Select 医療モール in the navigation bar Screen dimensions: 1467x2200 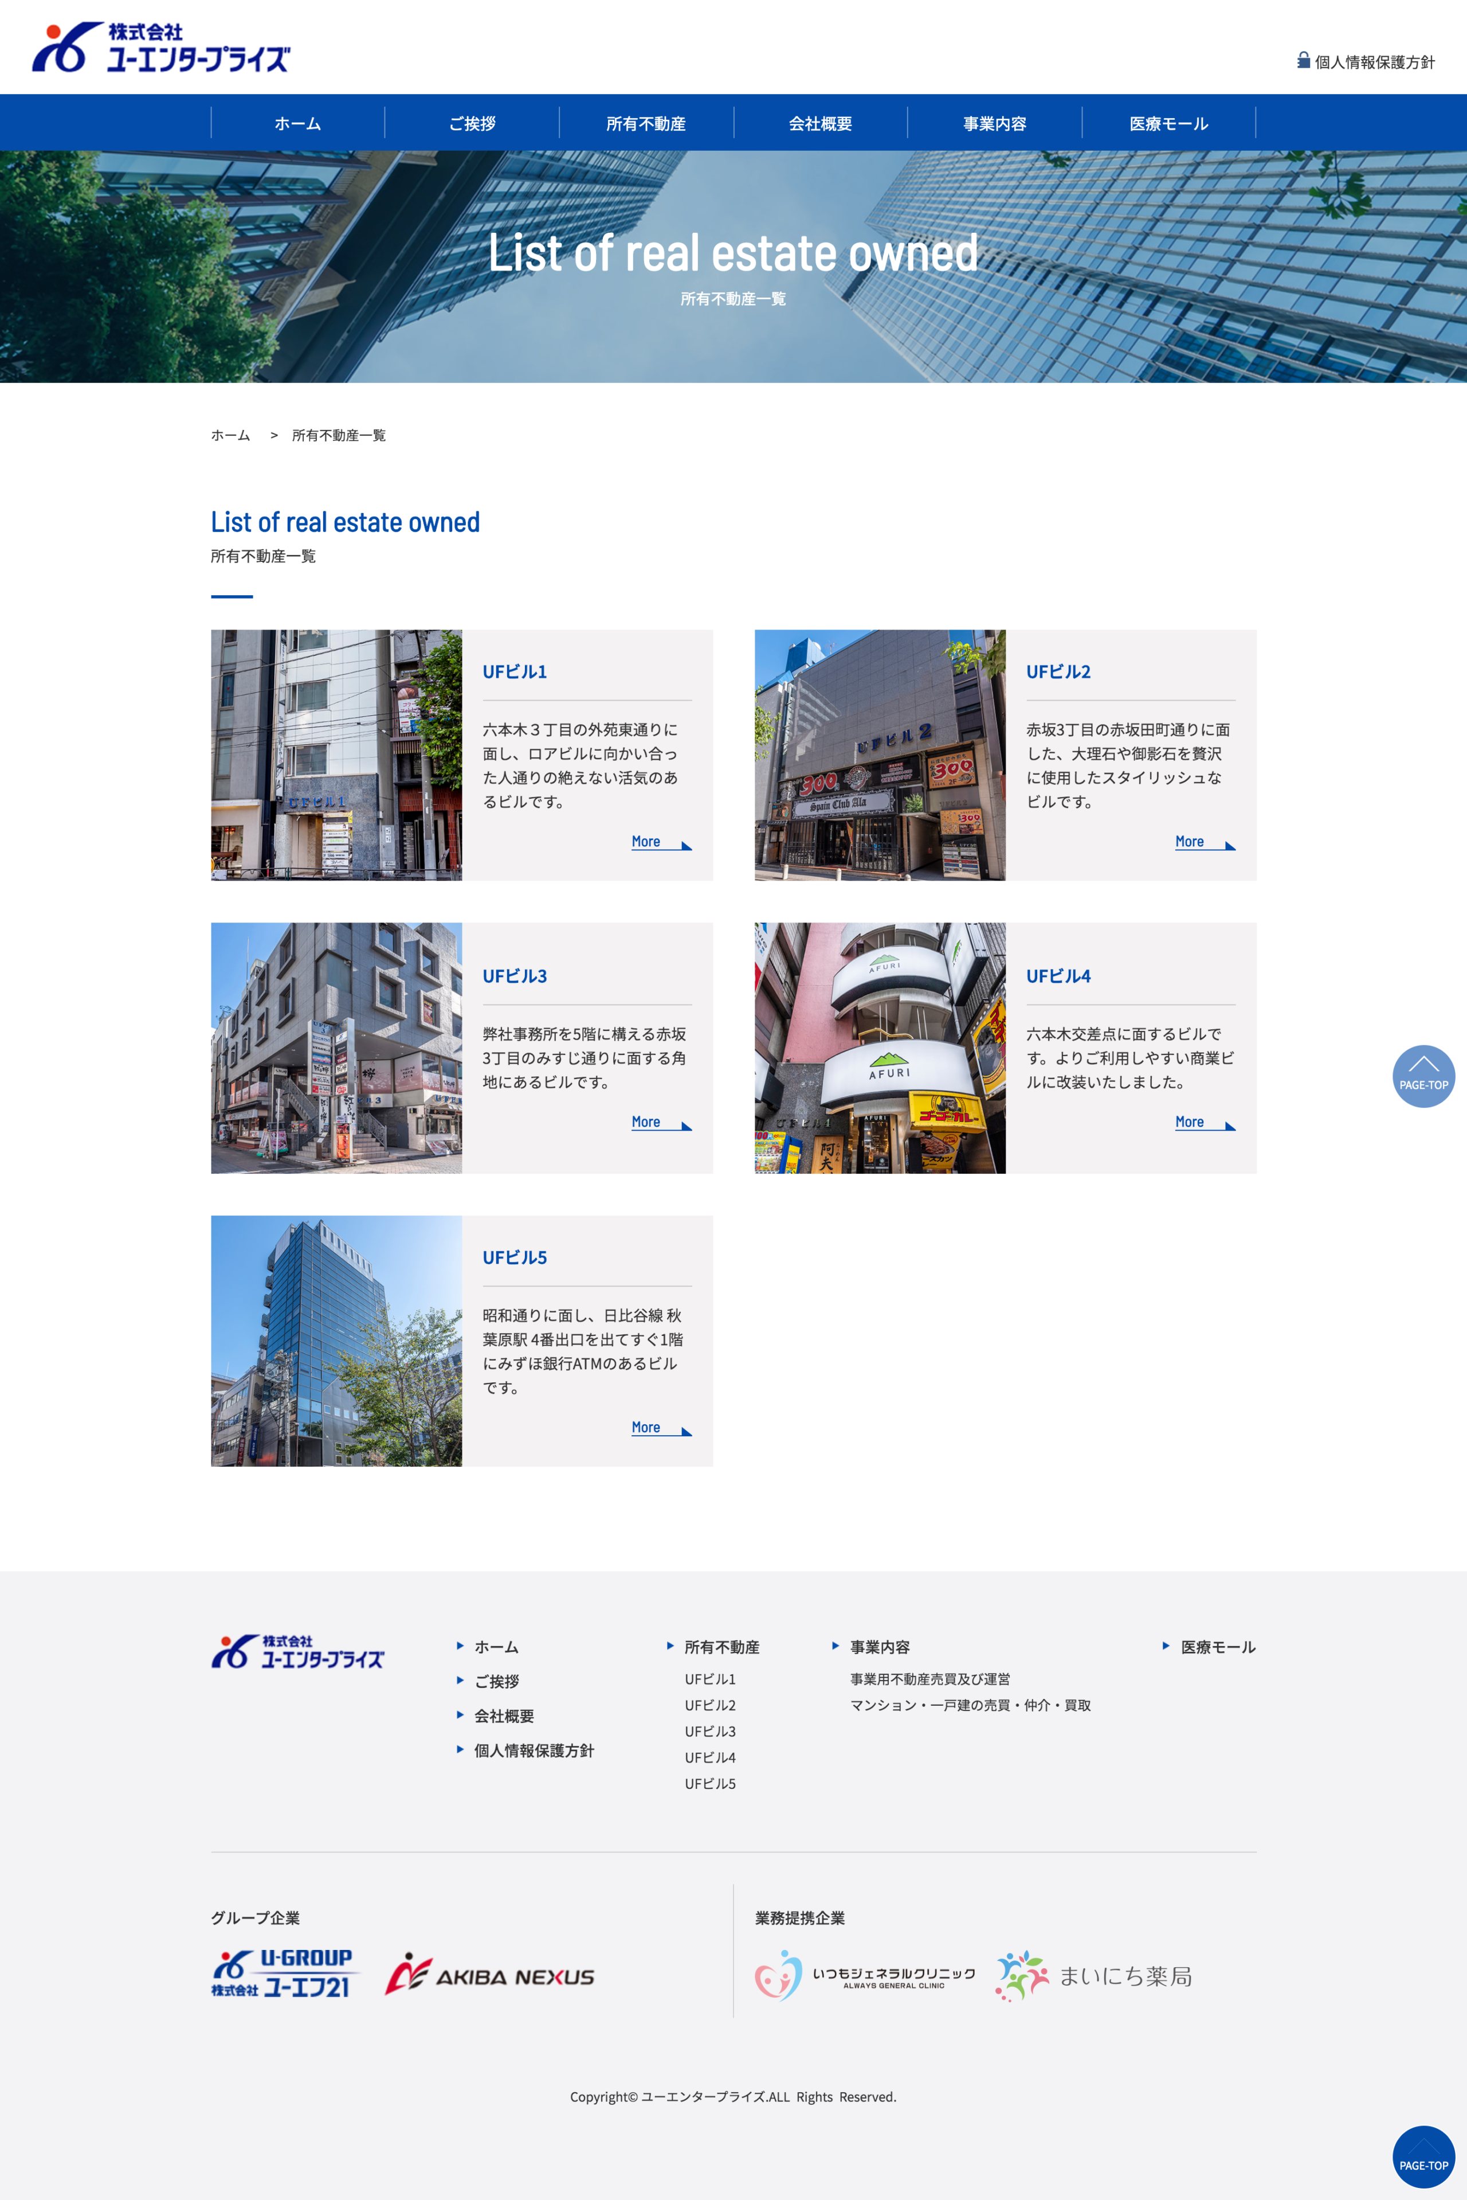tap(1168, 124)
